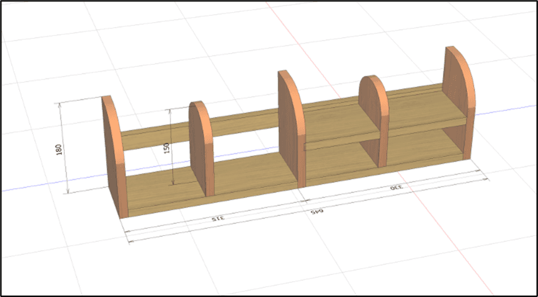Select the short divider in right section

click(x=374, y=119)
